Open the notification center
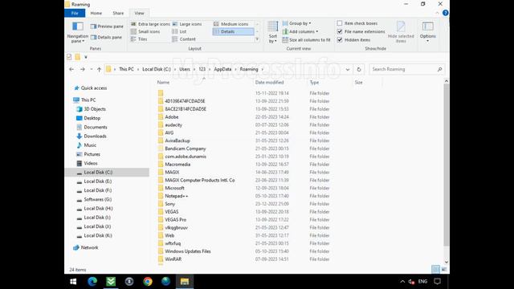This screenshot has width=514, height=289. click(x=437, y=282)
